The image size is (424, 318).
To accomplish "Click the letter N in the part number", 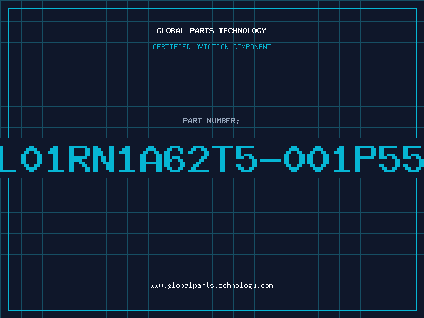I will point(103,159).
